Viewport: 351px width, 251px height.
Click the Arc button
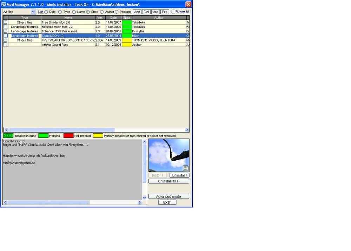(x=155, y=12)
